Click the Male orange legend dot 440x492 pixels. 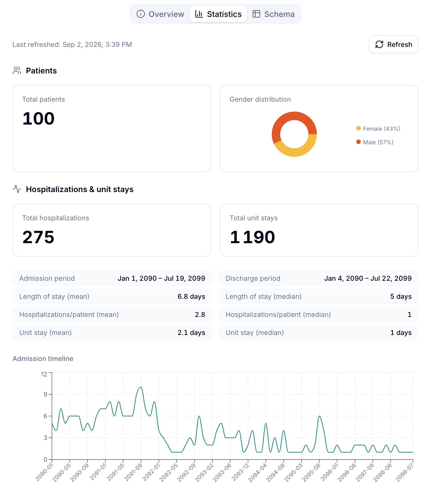pyautogui.click(x=358, y=142)
